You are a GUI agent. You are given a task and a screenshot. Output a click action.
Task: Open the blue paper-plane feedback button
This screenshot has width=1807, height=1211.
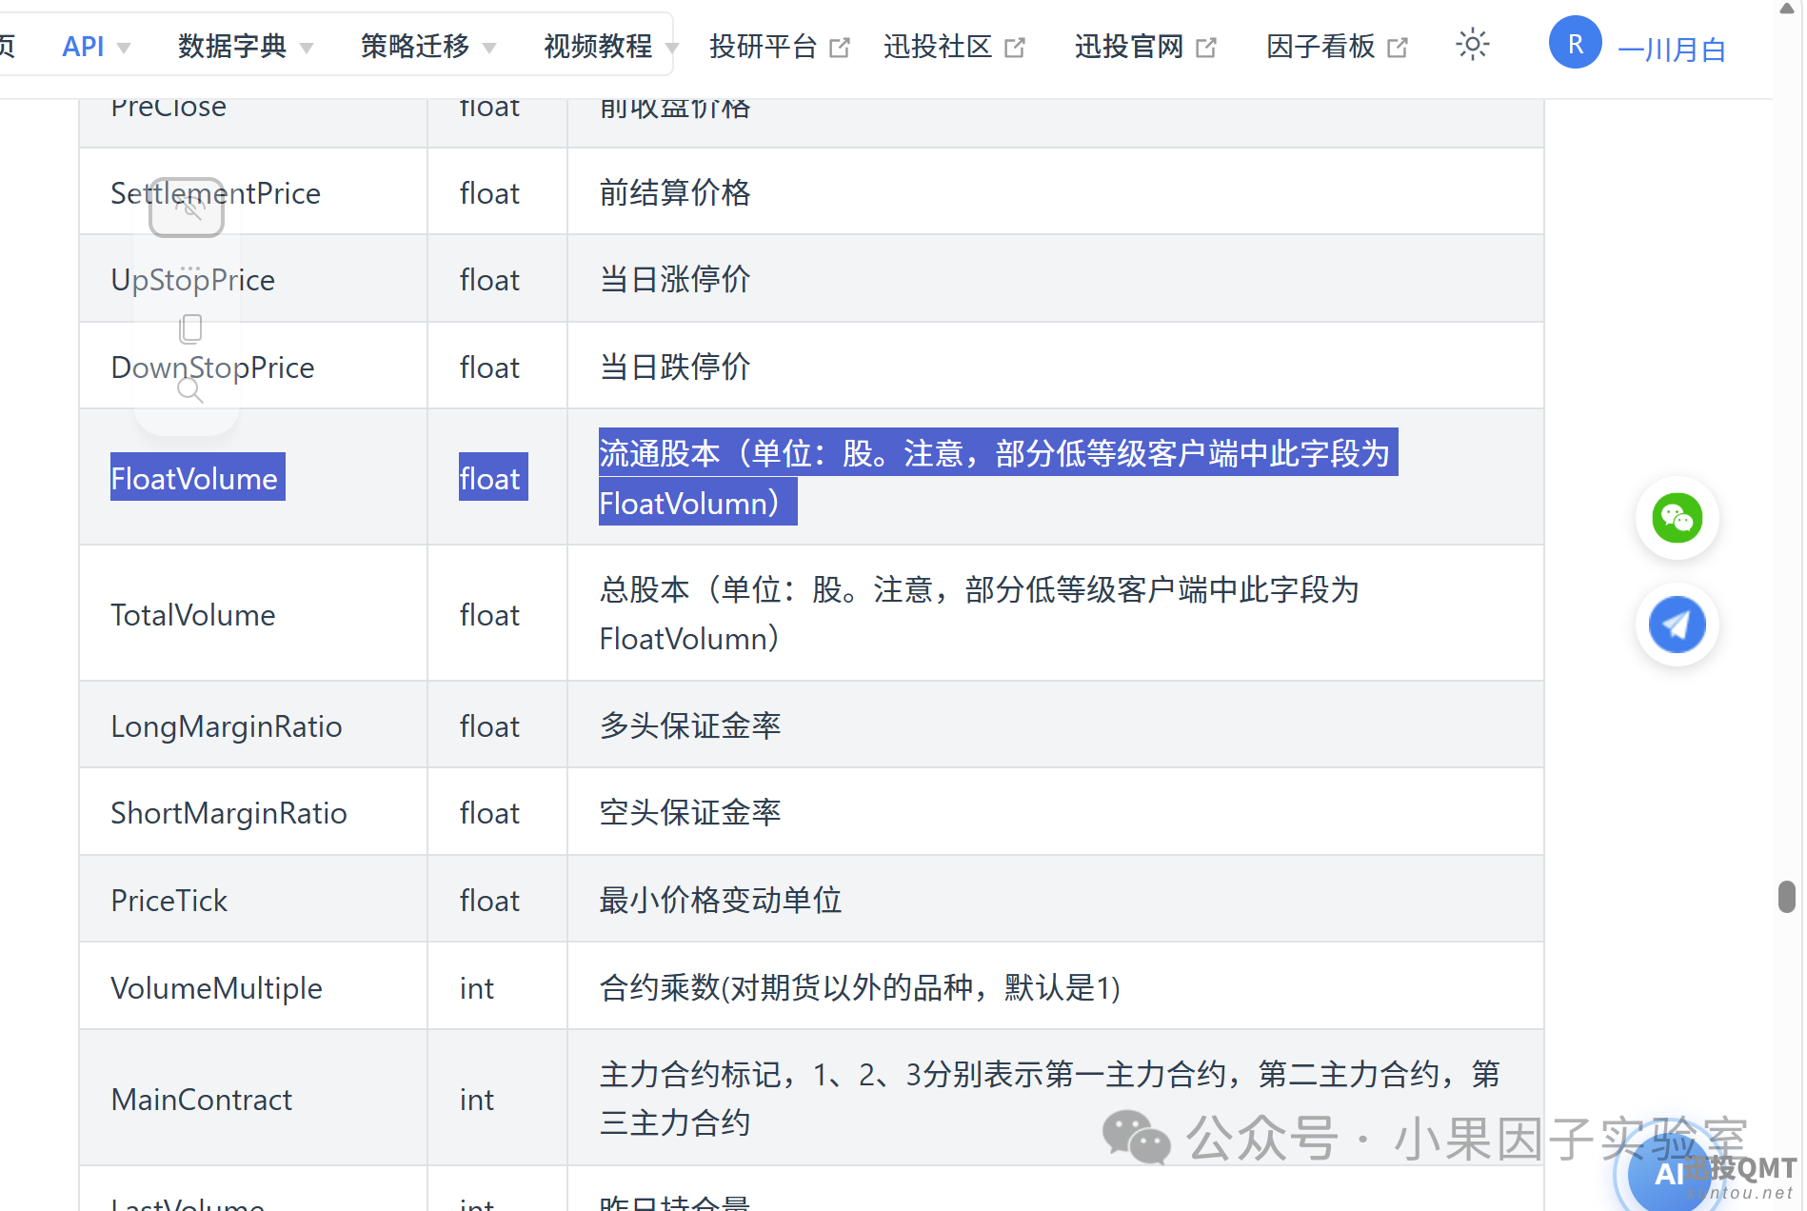click(1677, 625)
